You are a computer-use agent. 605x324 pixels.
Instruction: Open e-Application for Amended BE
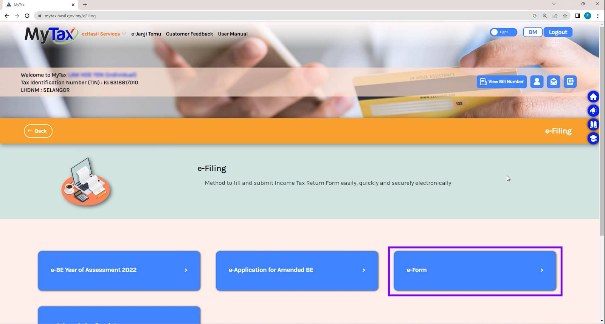point(297,270)
